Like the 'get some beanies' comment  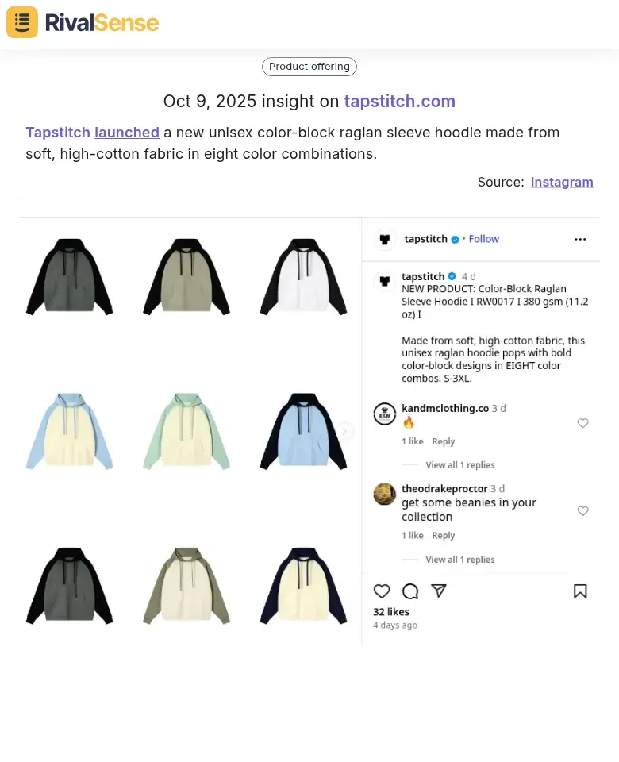582,510
